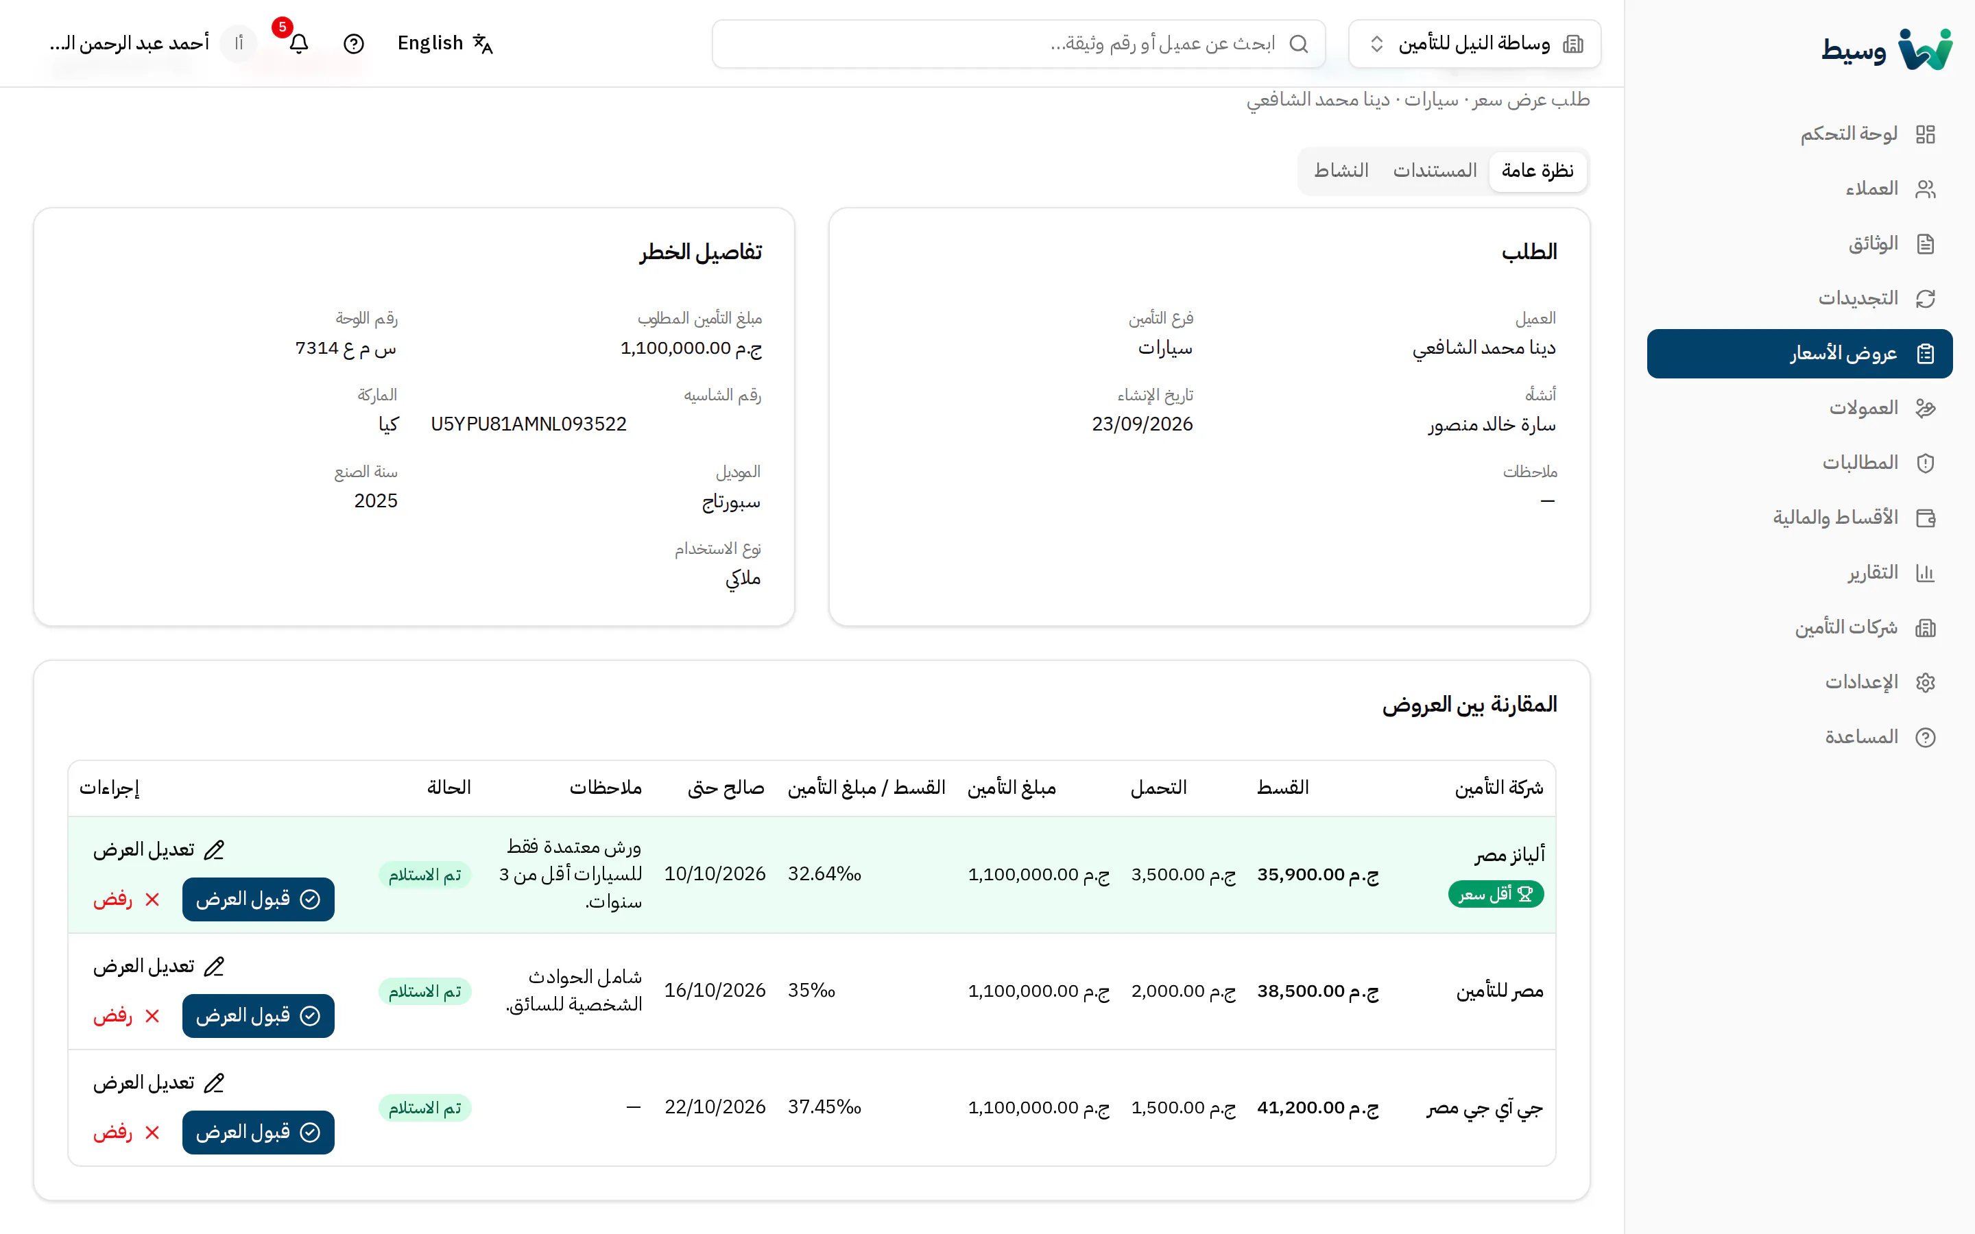Click the help question mark icon in header

353,43
